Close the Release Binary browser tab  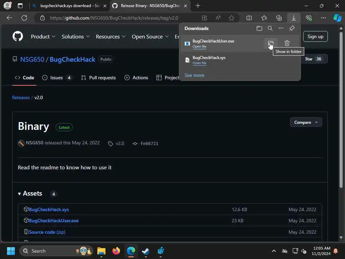pyautogui.click(x=186, y=6)
